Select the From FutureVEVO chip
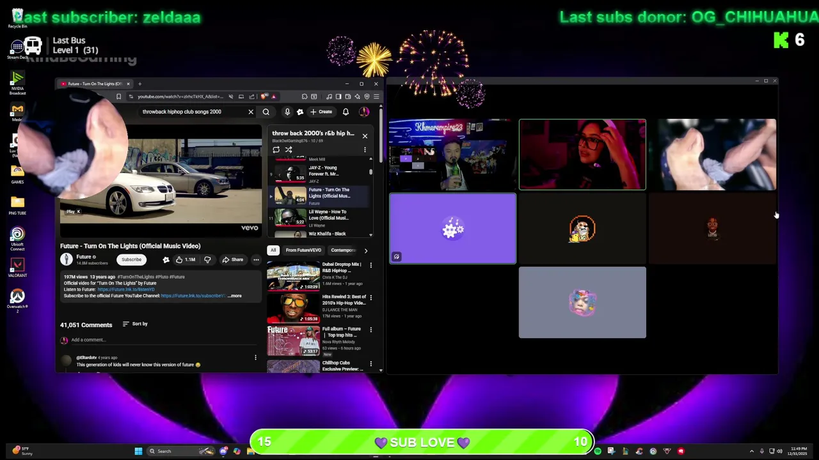The height and width of the screenshot is (460, 819). [303, 250]
